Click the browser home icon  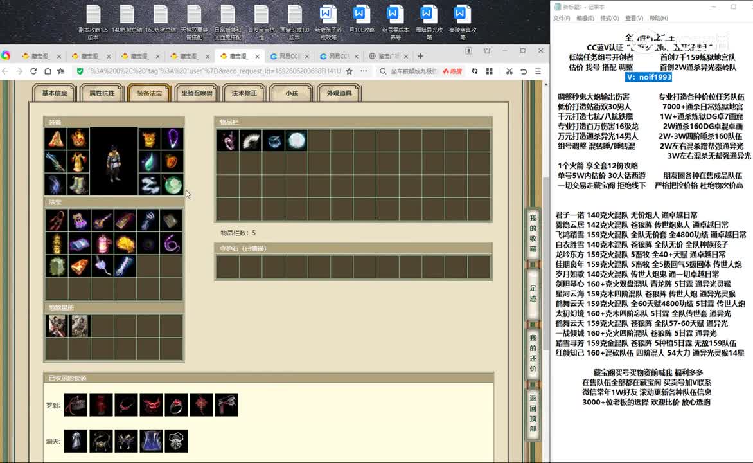pos(48,71)
